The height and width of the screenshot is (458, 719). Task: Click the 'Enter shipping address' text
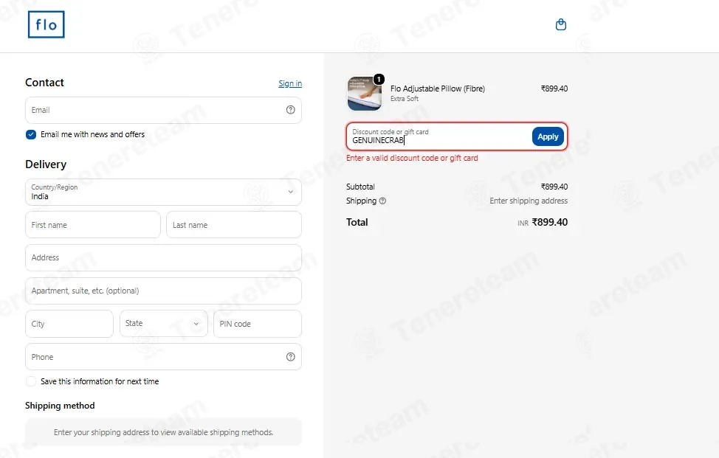[529, 201]
